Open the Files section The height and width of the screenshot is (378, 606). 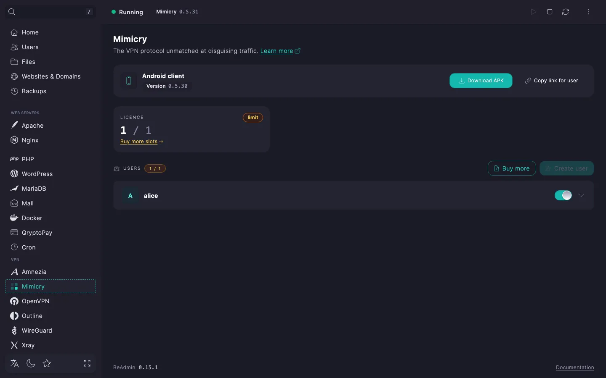click(50, 62)
